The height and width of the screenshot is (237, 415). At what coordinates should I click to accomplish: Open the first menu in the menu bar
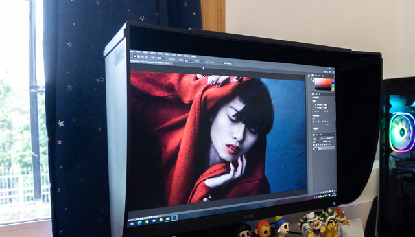132,51
